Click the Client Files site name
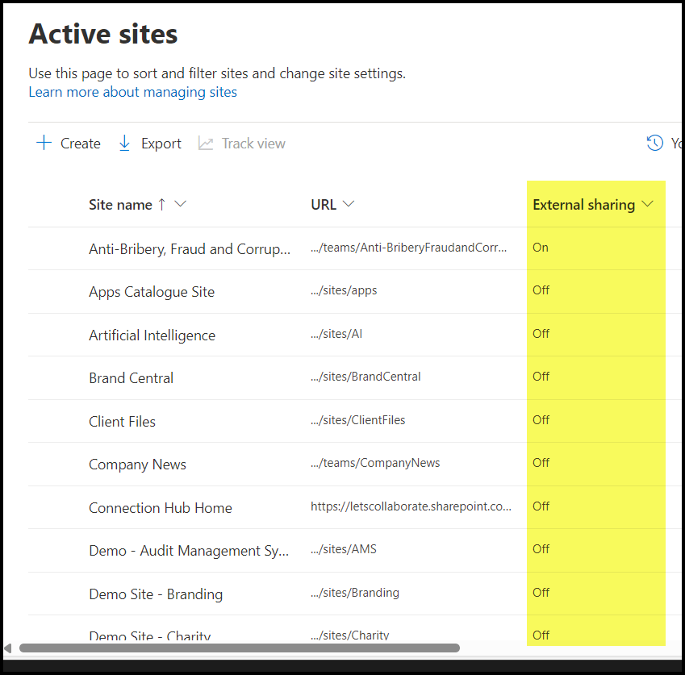The height and width of the screenshot is (675, 685). click(x=122, y=422)
